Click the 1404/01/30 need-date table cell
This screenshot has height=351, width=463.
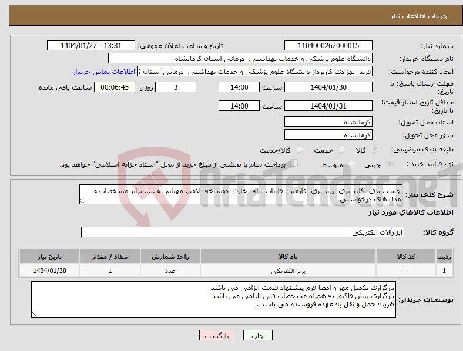pos(49,271)
